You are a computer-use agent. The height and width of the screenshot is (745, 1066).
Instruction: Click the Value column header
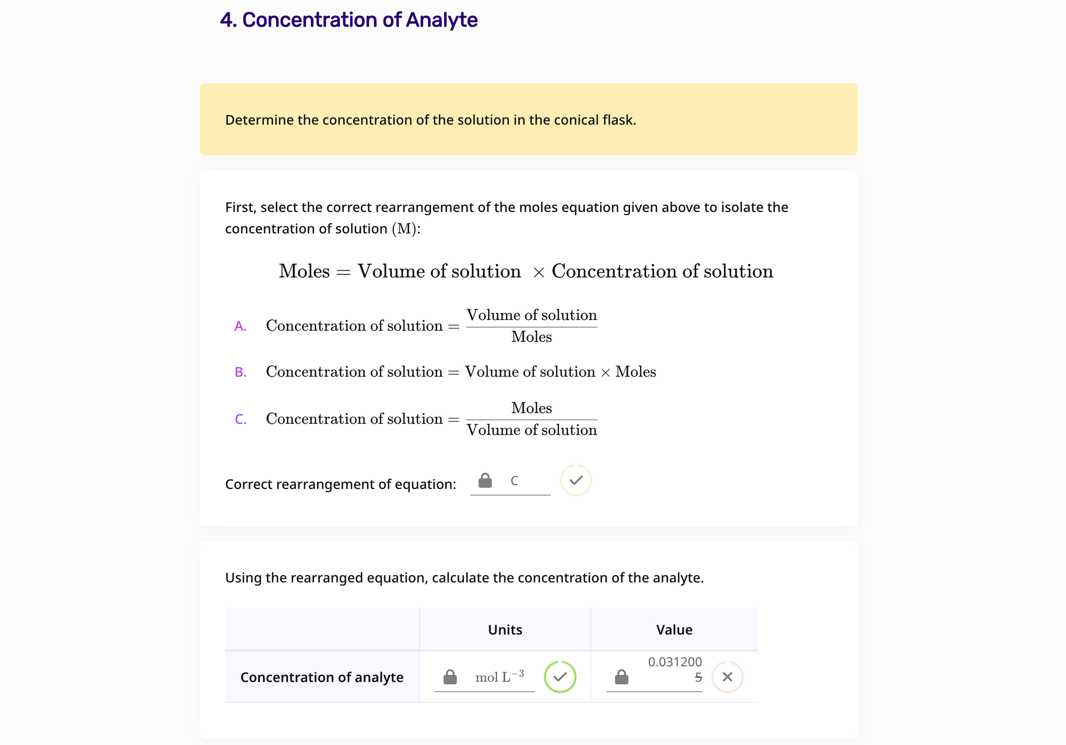coord(674,629)
